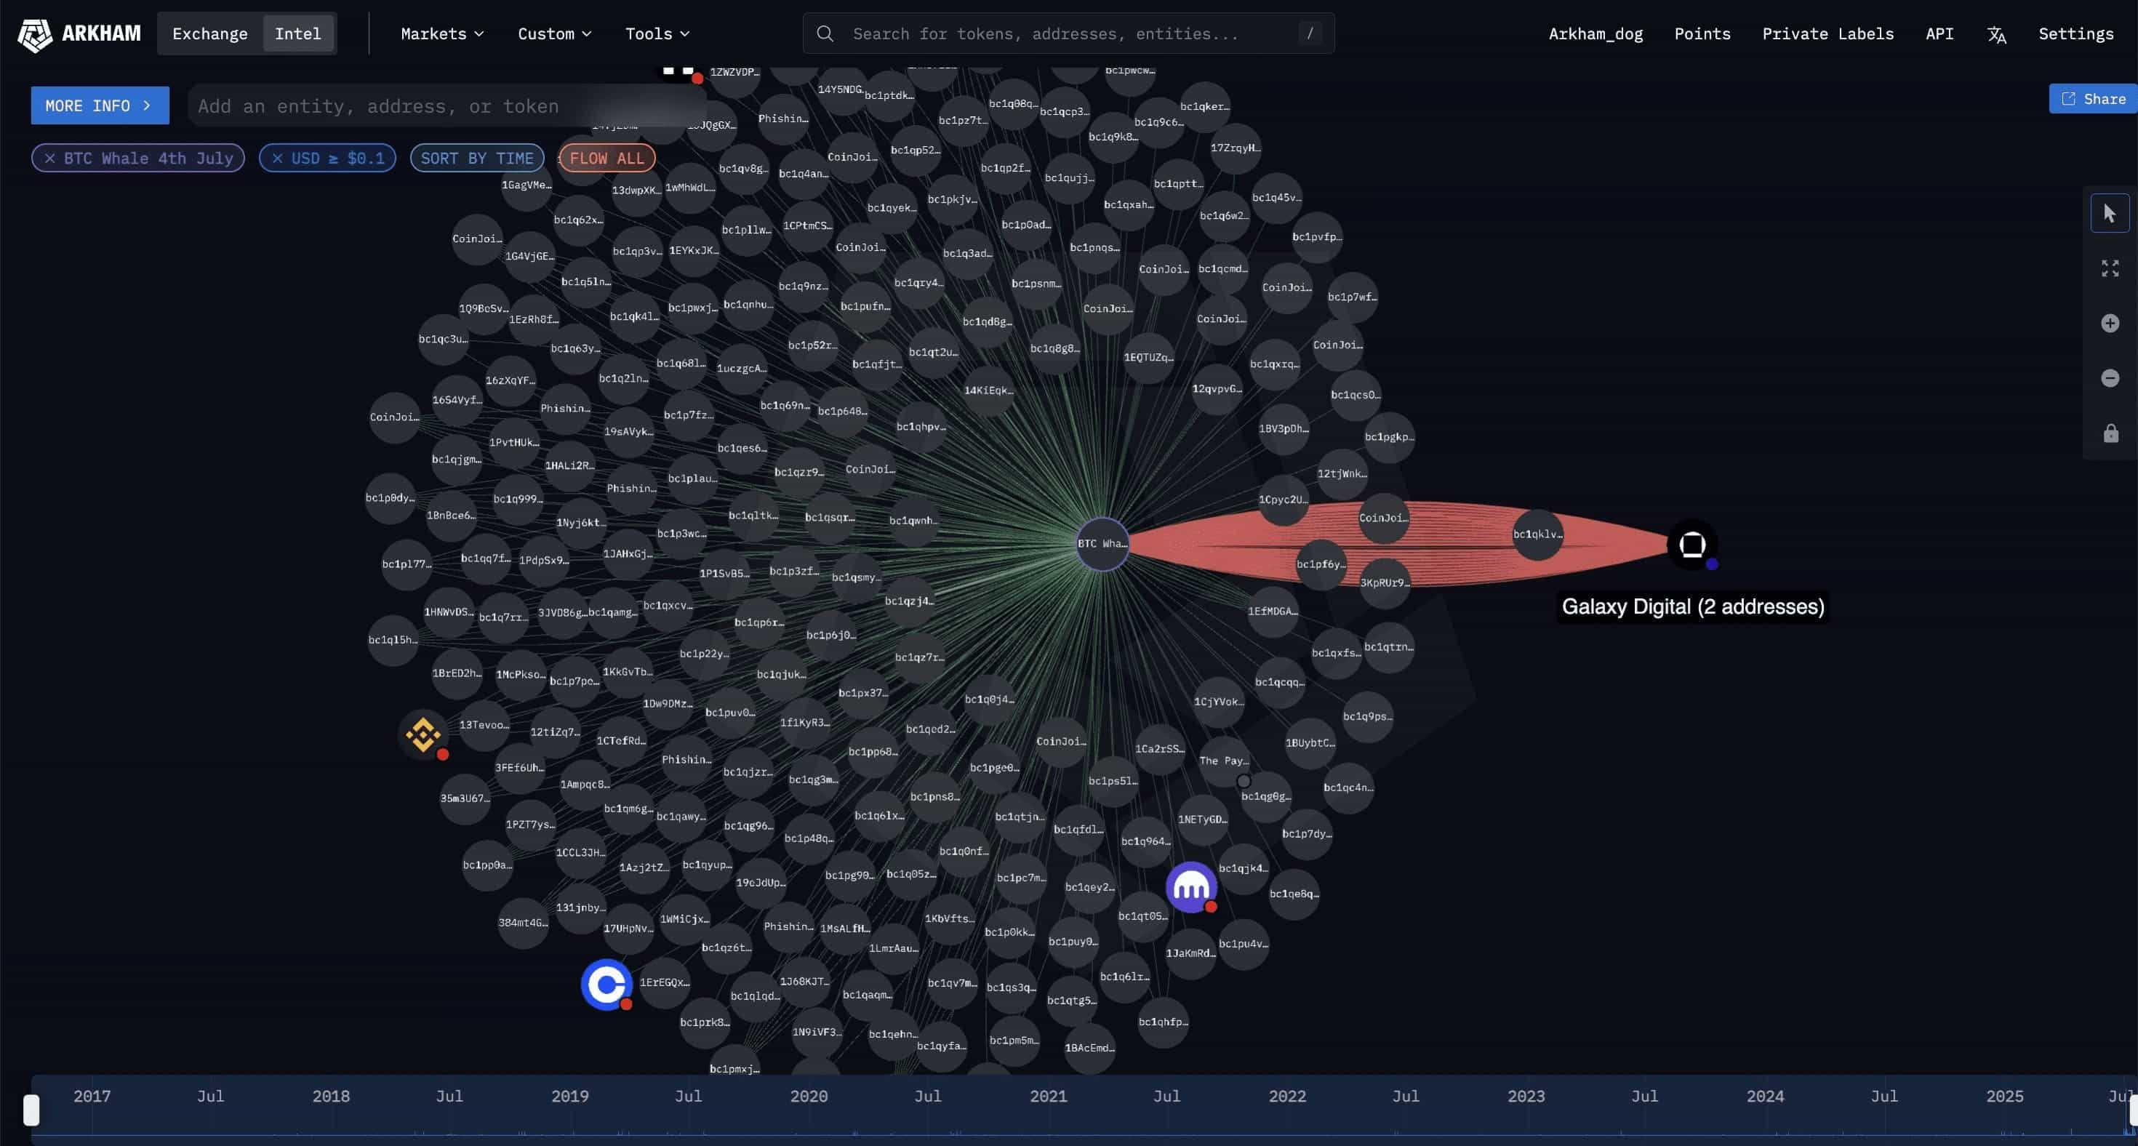Screen dimensions: 2138x1146
Task: Open the Custom dropdown menu
Action: tap(553, 34)
